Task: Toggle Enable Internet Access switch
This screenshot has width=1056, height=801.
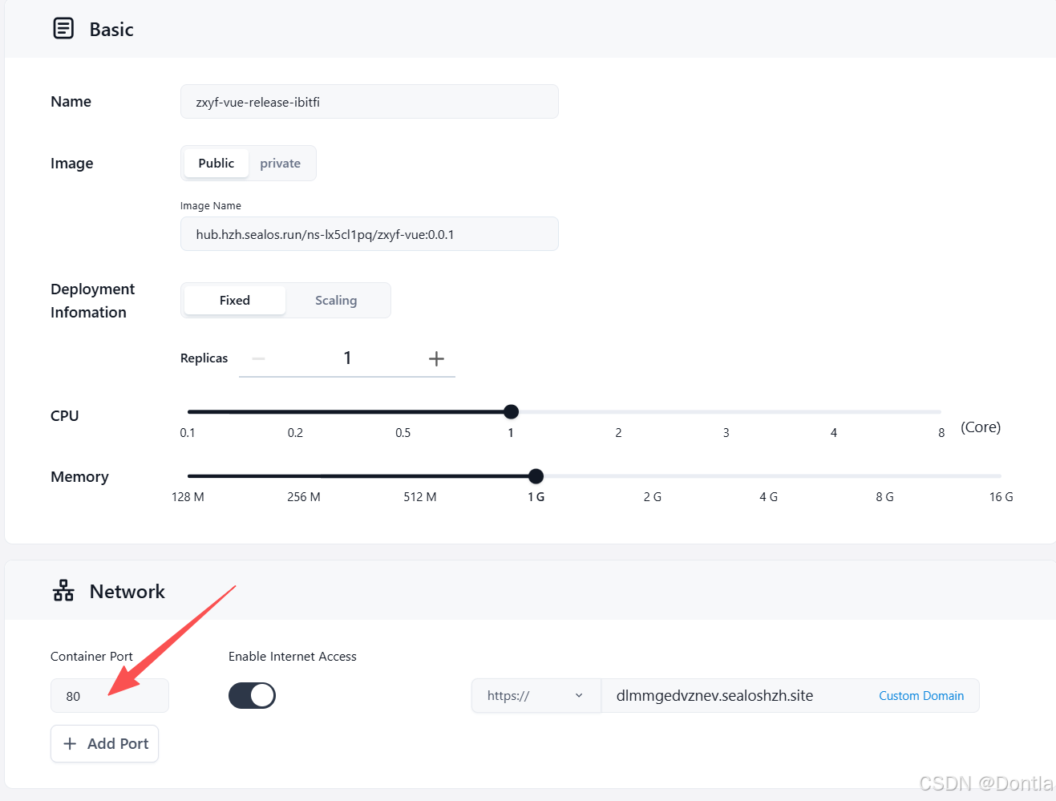Action: [252, 695]
